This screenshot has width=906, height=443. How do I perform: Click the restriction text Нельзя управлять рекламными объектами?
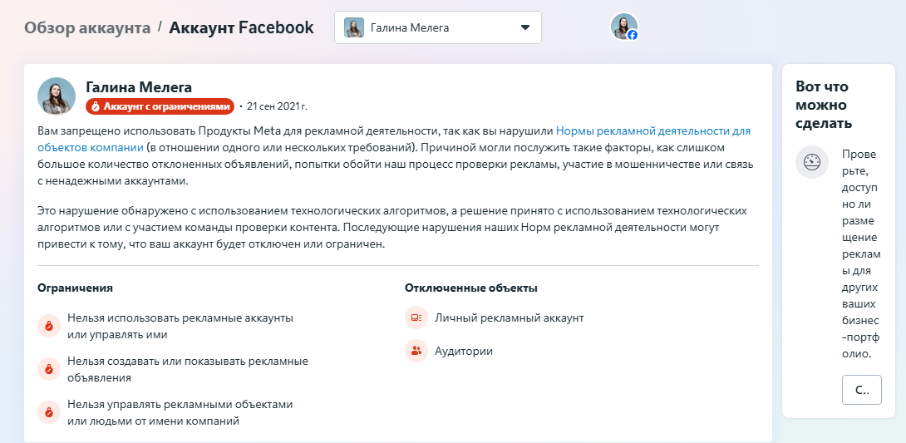[180, 412]
